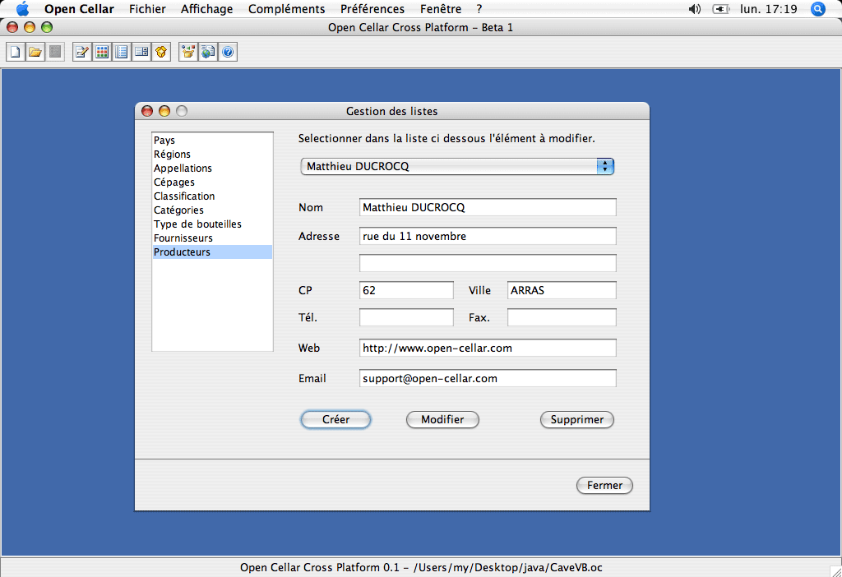Click the Modifier button
Viewport: 842px width, 577px height.
click(x=442, y=420)
